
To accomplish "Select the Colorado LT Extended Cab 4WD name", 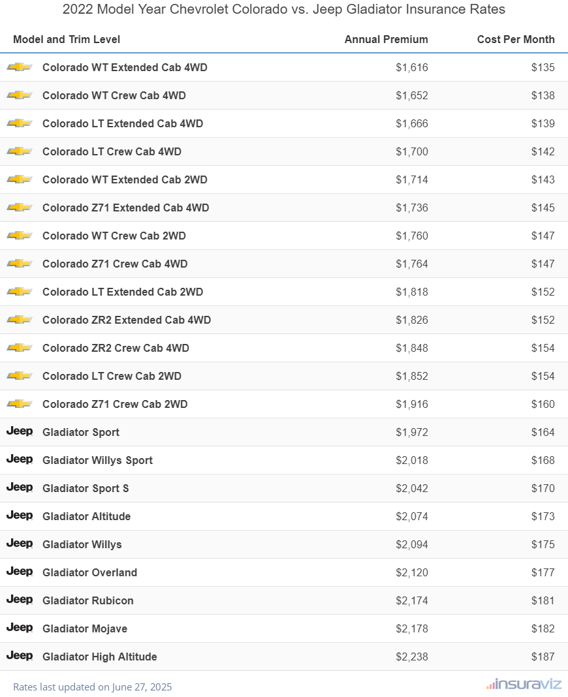I will tap(123, 123).
